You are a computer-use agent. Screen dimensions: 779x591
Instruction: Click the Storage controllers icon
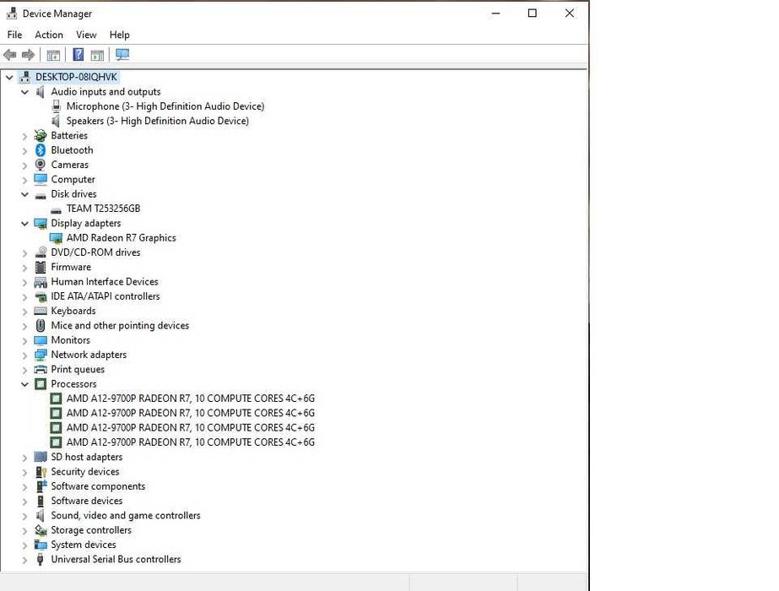[x=41, y=530]
